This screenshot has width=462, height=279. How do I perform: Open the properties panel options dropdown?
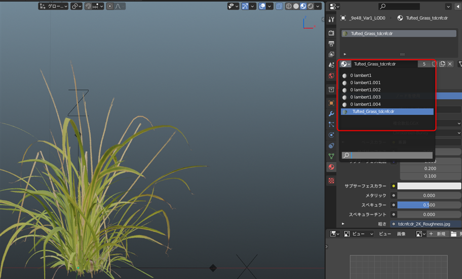coord(448,6)
